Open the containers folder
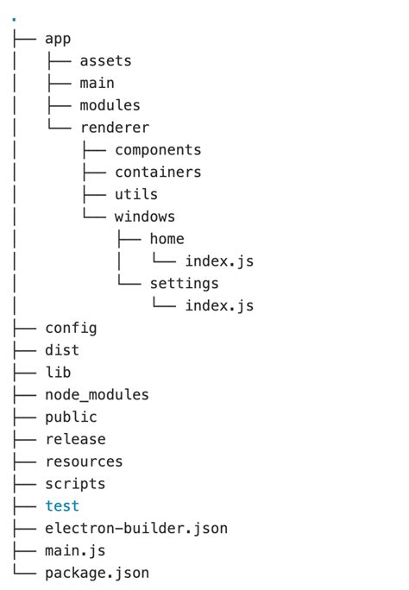The height and width of the screenshot is (590, 409). [x=158, y=172]
